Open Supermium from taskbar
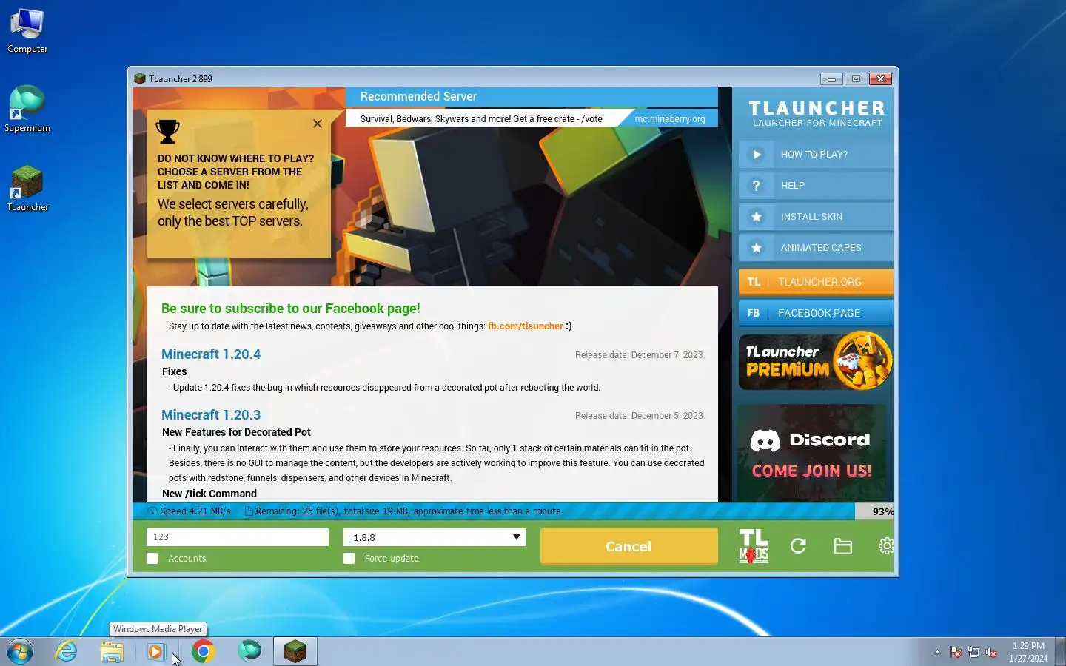The height and width of the screenshot is (666, 1066). click(x=249, y=651)
